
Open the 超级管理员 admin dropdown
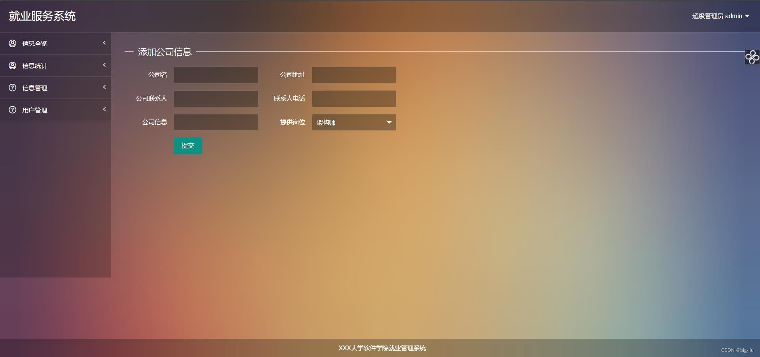(x=720, y=16)
